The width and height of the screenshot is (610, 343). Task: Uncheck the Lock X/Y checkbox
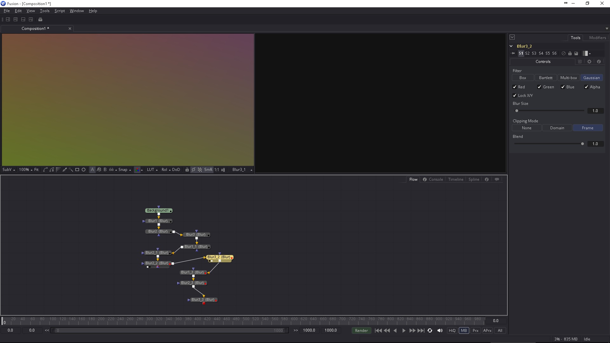(x=515, y=96)
